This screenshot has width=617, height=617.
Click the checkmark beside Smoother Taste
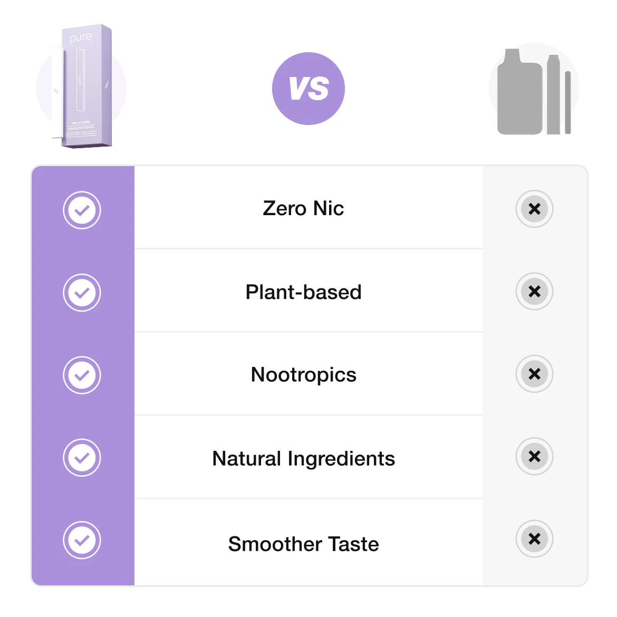(82, 540)
